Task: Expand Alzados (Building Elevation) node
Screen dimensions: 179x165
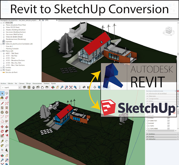Action: (x=4, y=30)
